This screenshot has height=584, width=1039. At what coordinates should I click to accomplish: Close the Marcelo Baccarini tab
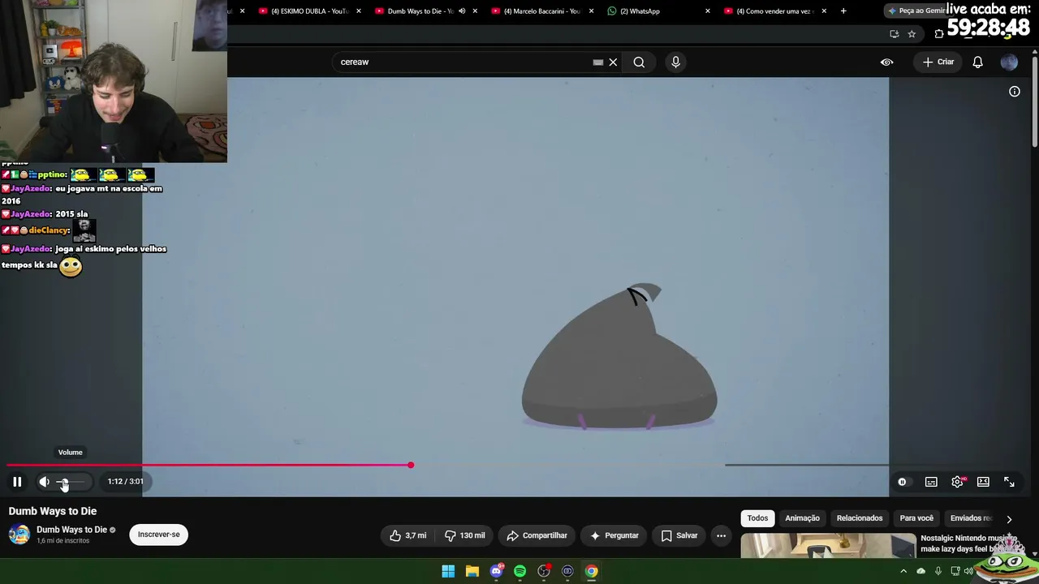tap(591, 11)
